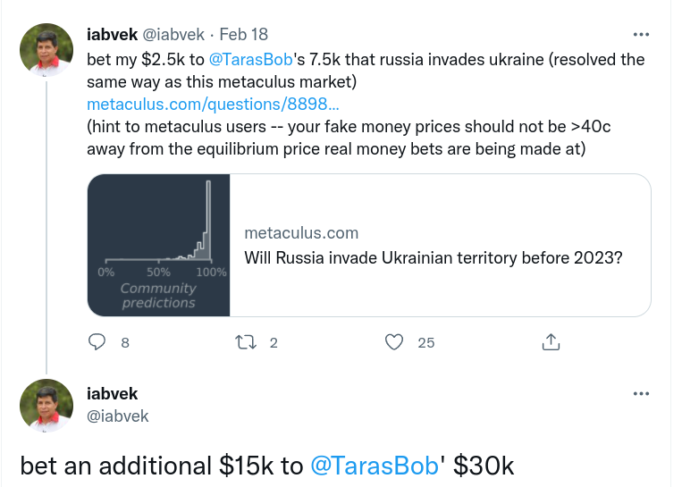Click iabvek's avatar on second tweet
Screen dimensions: 682x487
46,406
